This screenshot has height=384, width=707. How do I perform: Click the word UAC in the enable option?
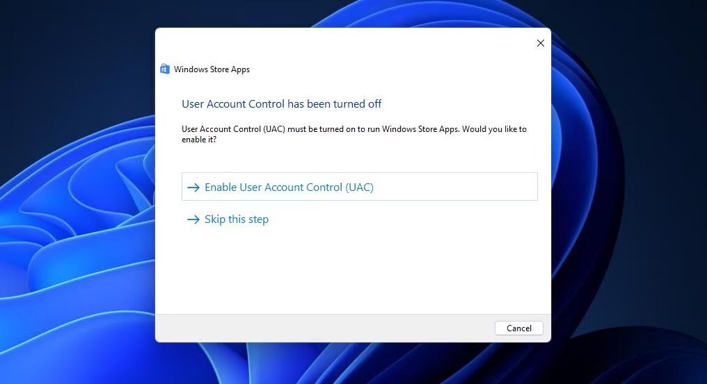[359, 187]
